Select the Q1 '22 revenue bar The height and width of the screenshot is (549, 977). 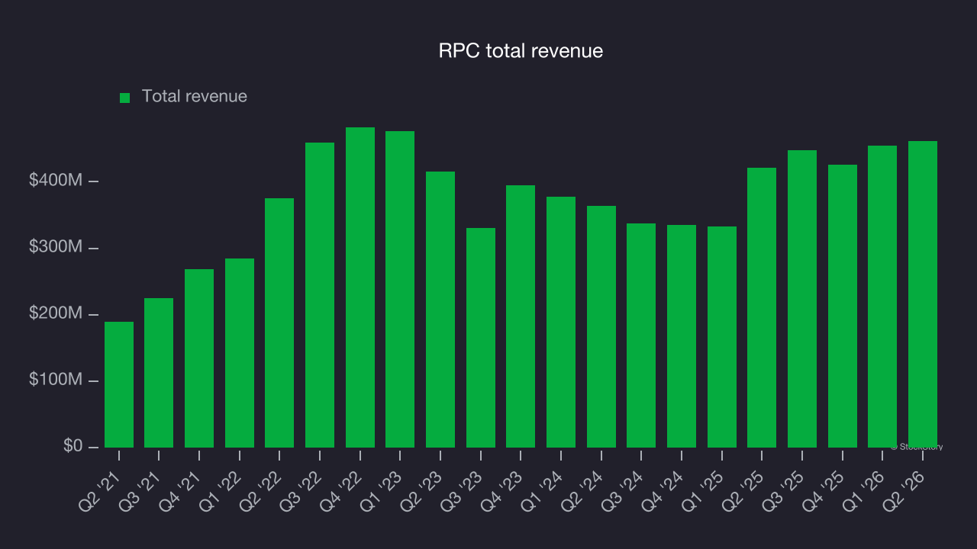point(240,353)
